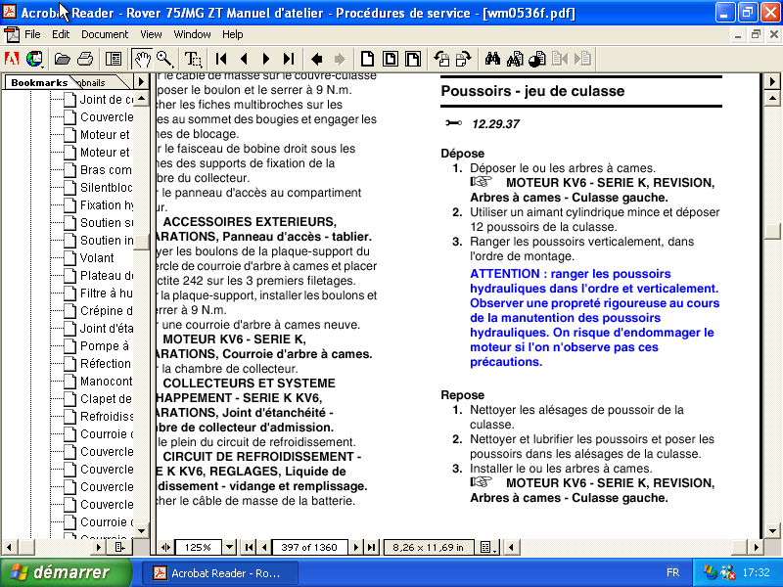Follow the cross-reference link under Dépose step 1
The height and width of the screenshot is (587, 783).
pos(592,190)
